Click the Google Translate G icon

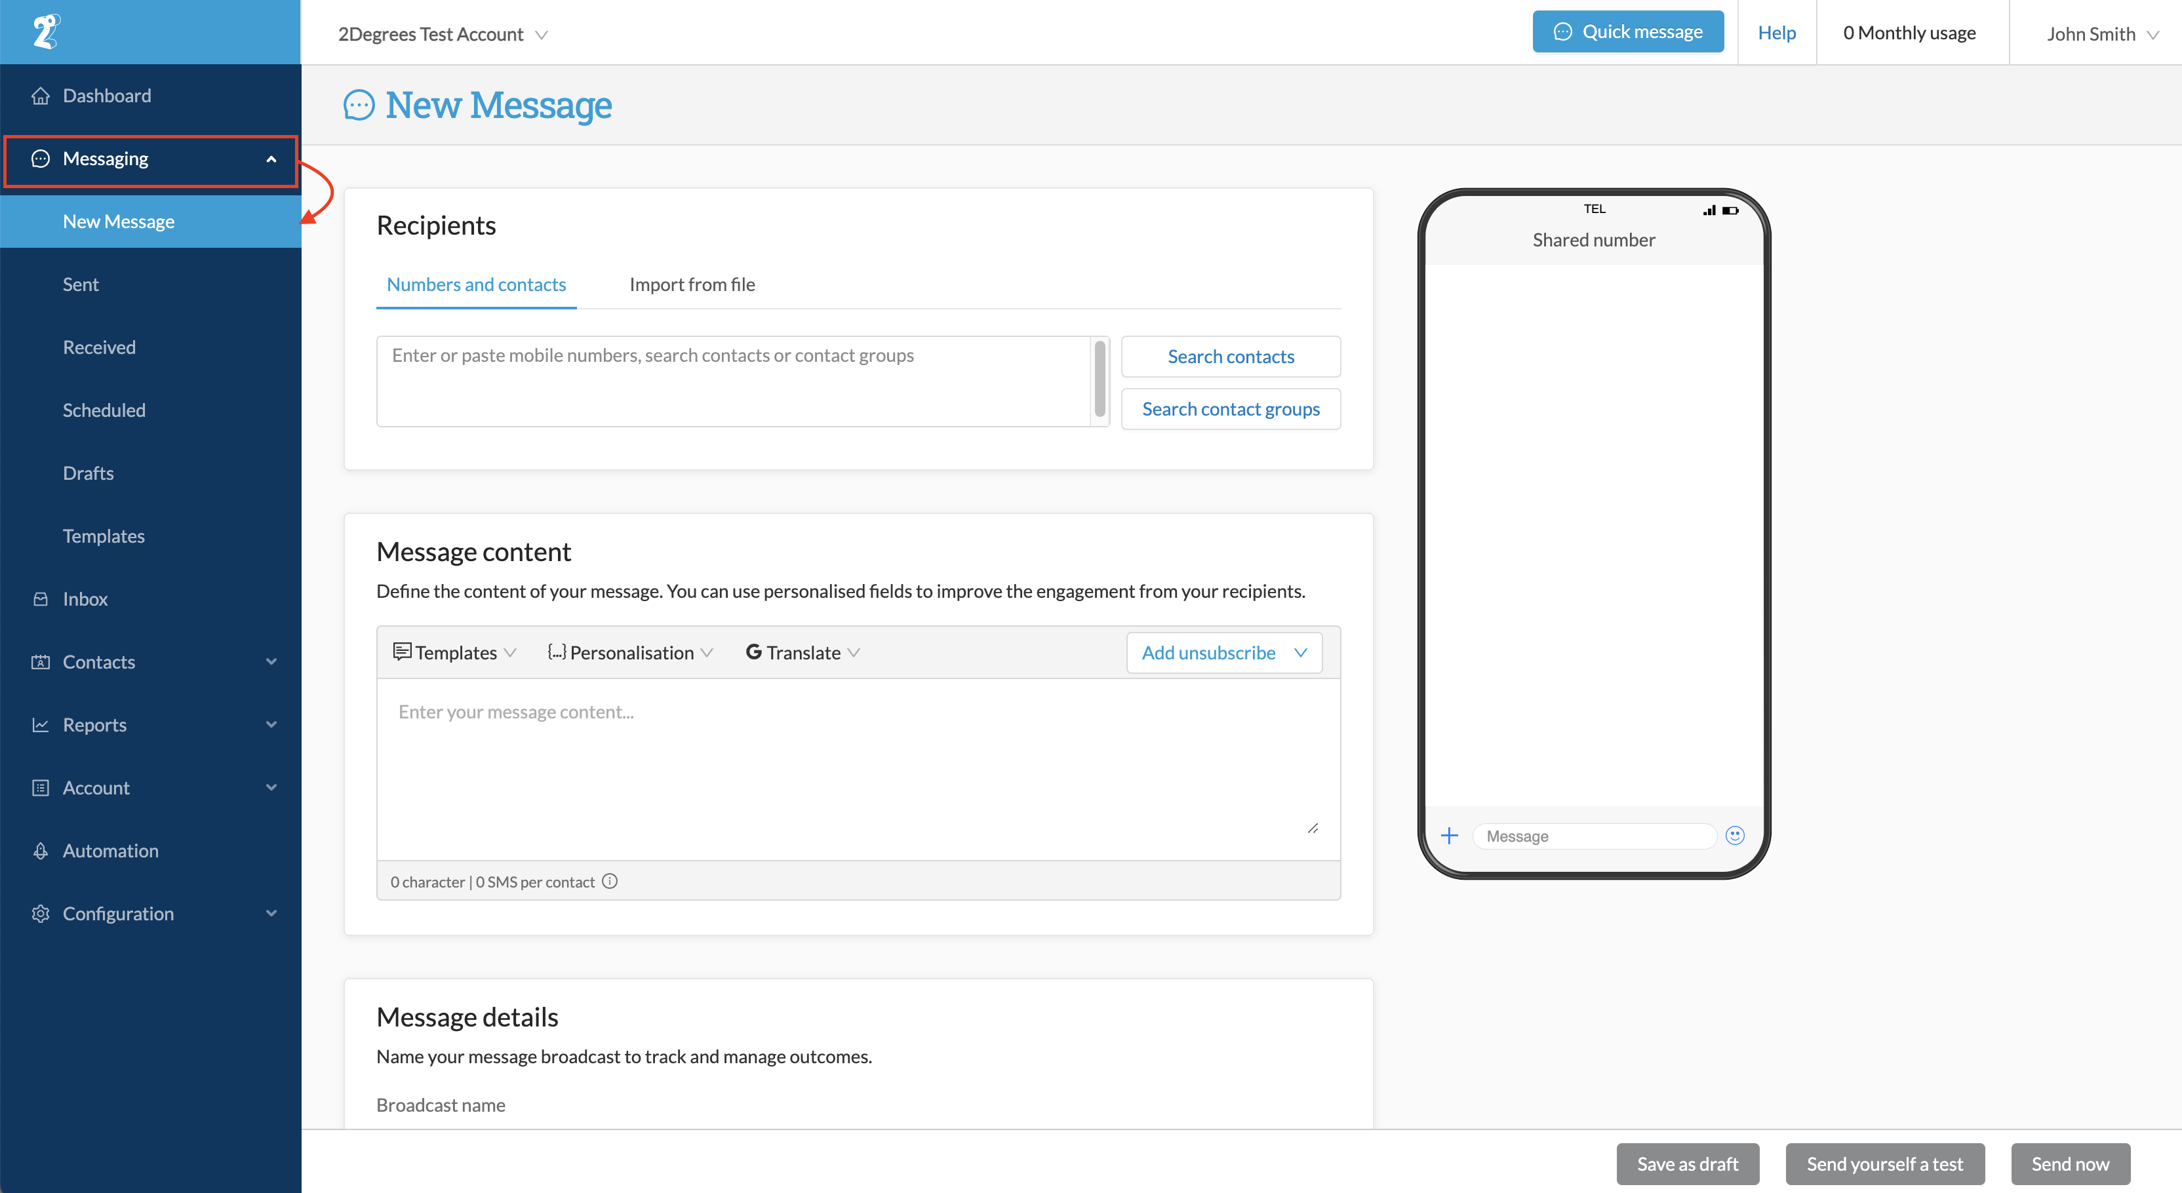click(x=753, y=652)
